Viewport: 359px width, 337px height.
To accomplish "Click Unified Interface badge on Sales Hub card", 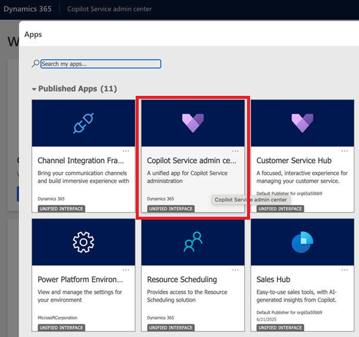I will (280, 328).
